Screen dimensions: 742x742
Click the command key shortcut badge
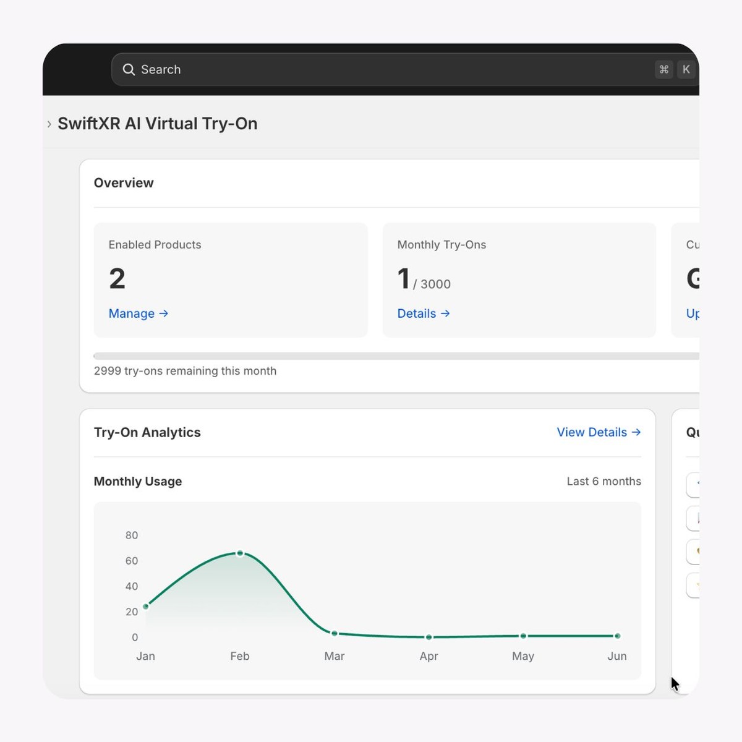pyautogui.click(x=664, y=69)
